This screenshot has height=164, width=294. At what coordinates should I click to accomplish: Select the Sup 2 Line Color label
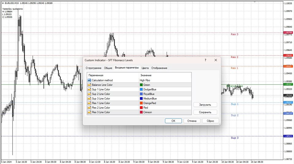click(x=101, y=94)
